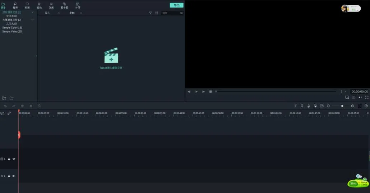Click the microphone voiceover record icon
This screenshot has height=193, width=370.
tap(308, 106)
